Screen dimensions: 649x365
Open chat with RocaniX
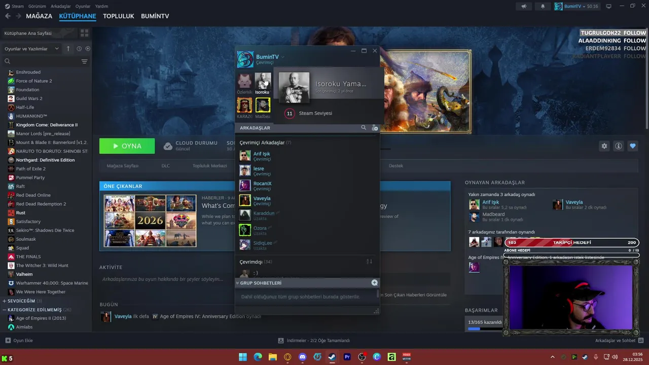click(307, 186)
